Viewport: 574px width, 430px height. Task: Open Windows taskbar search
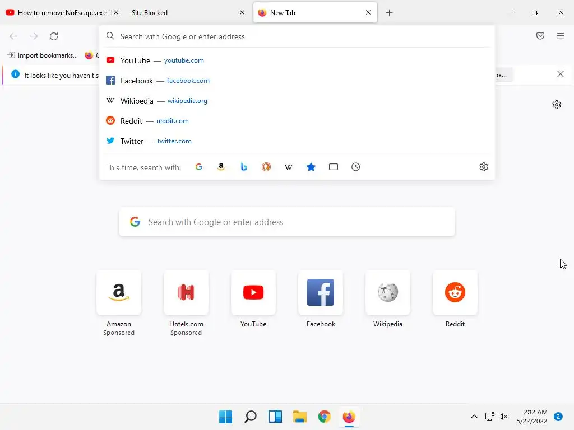251,417
